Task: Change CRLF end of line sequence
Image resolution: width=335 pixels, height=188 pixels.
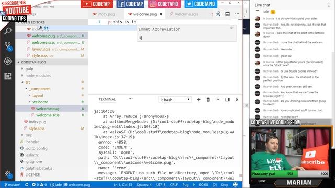Action: tap(174, 185)
